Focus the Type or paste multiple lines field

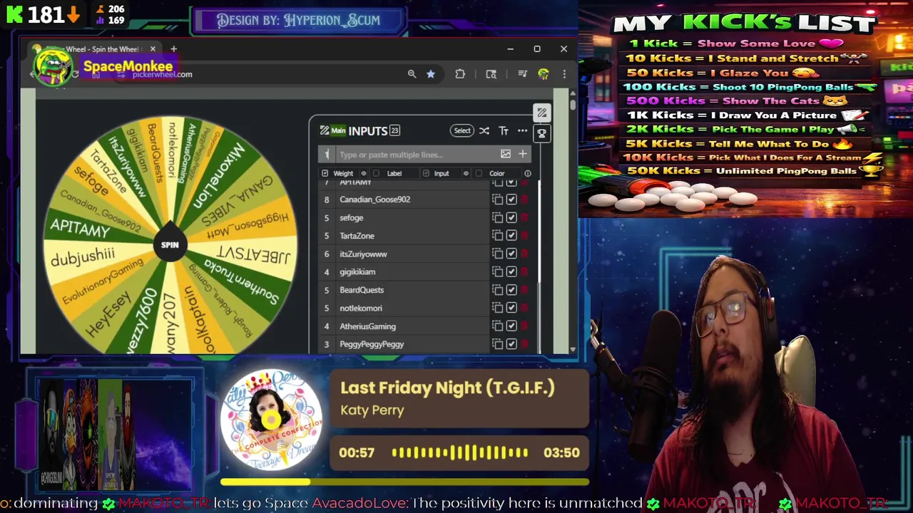[417, 155]
